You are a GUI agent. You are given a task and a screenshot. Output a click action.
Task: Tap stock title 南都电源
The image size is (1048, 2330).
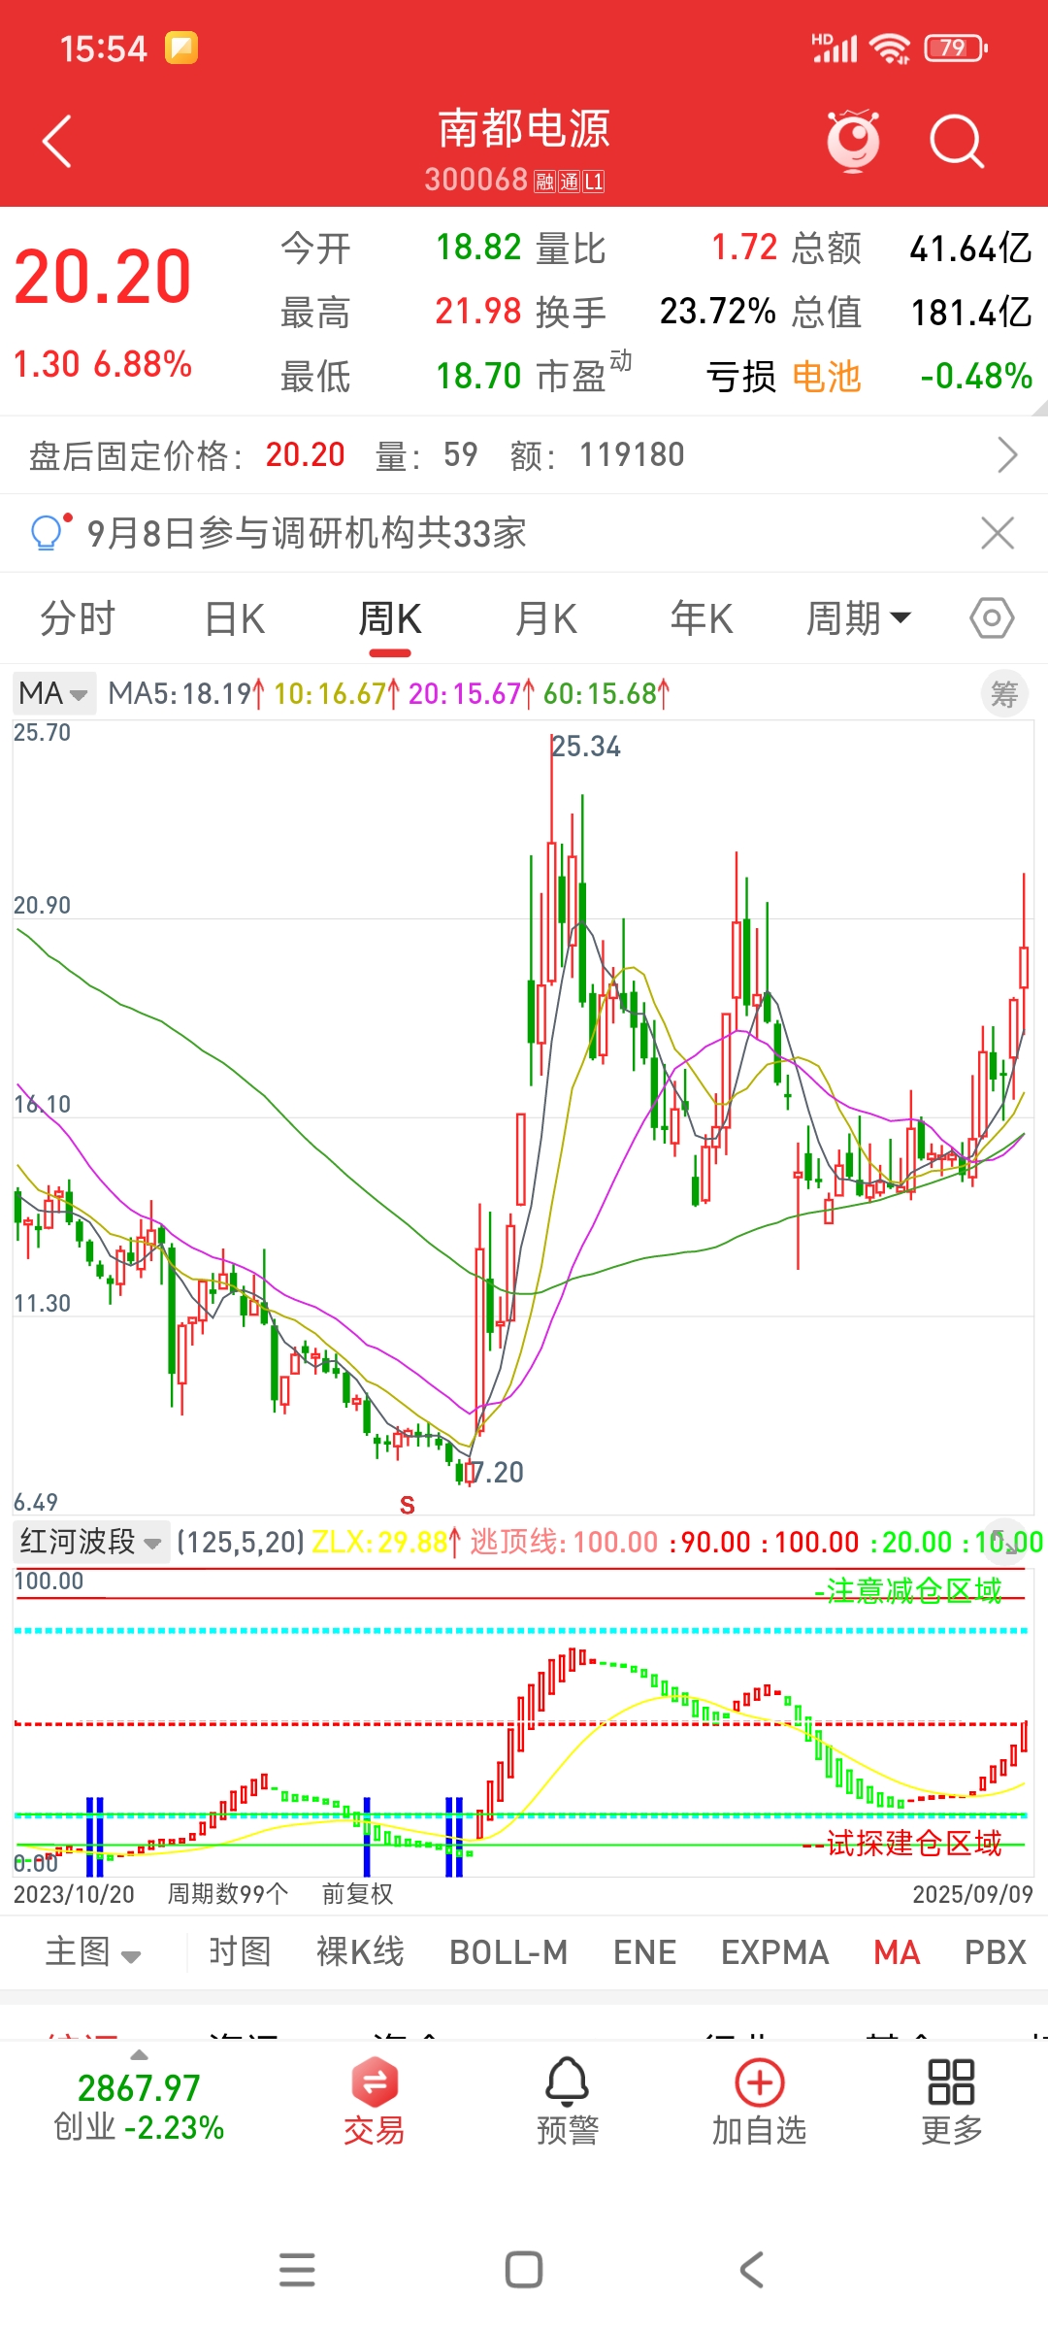tap(524, 128)
